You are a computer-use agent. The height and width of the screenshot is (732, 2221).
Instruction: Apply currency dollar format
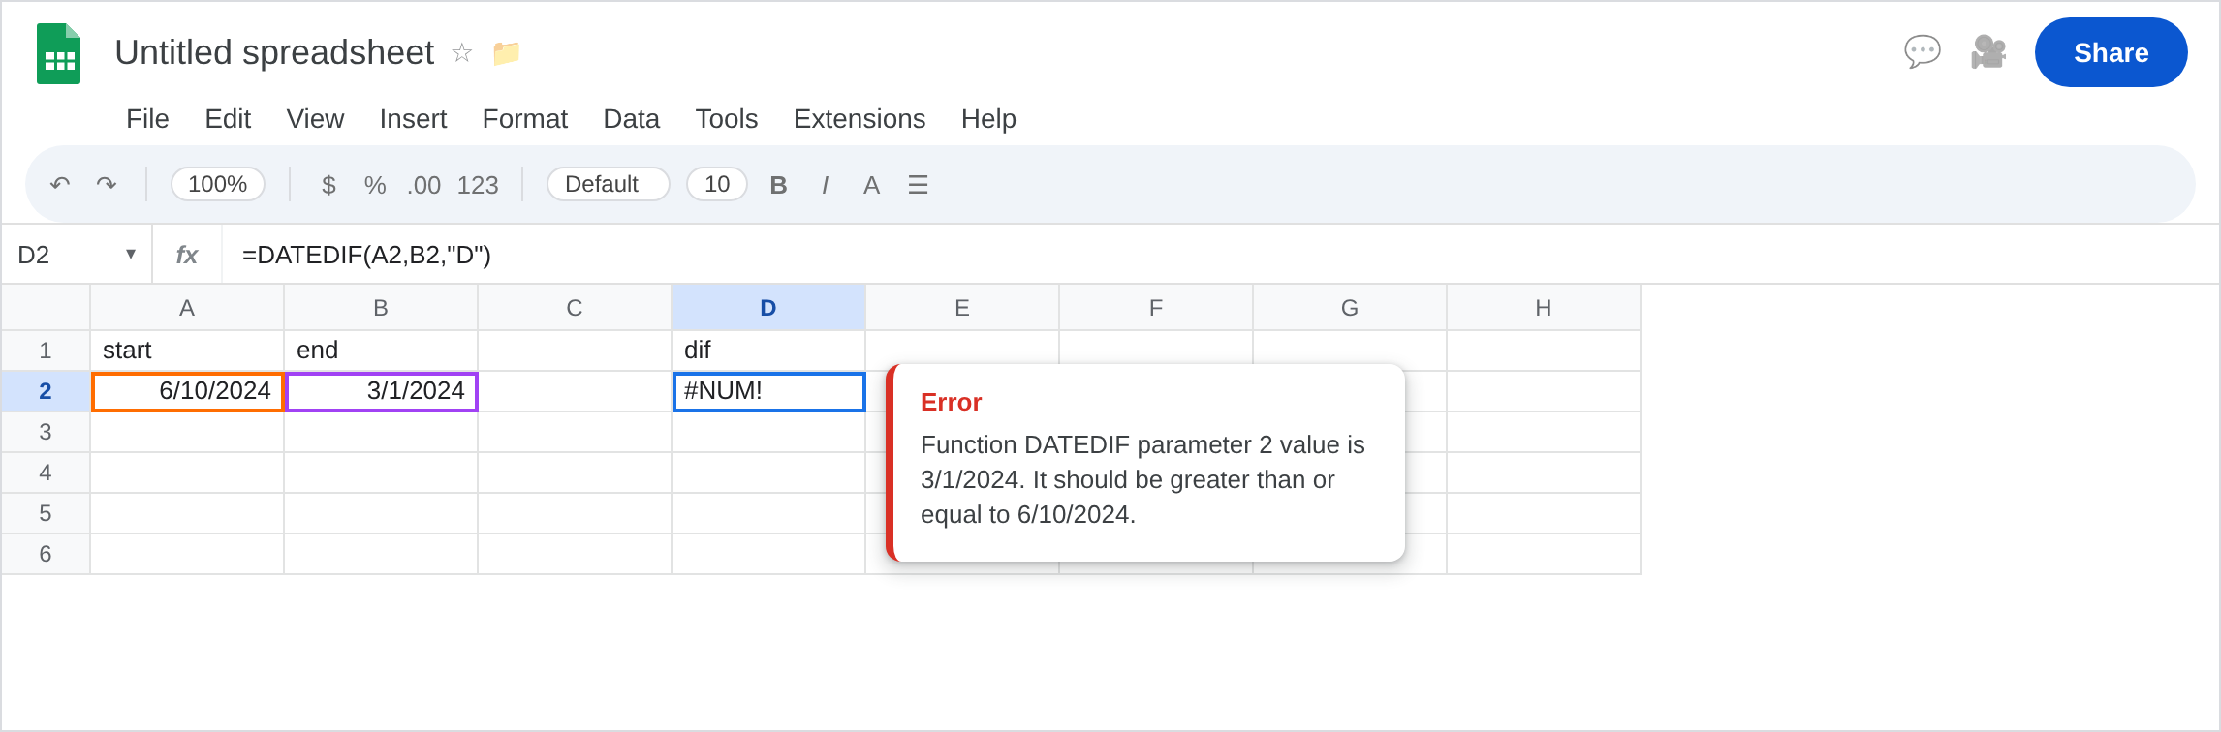click(x=328, y=185)
